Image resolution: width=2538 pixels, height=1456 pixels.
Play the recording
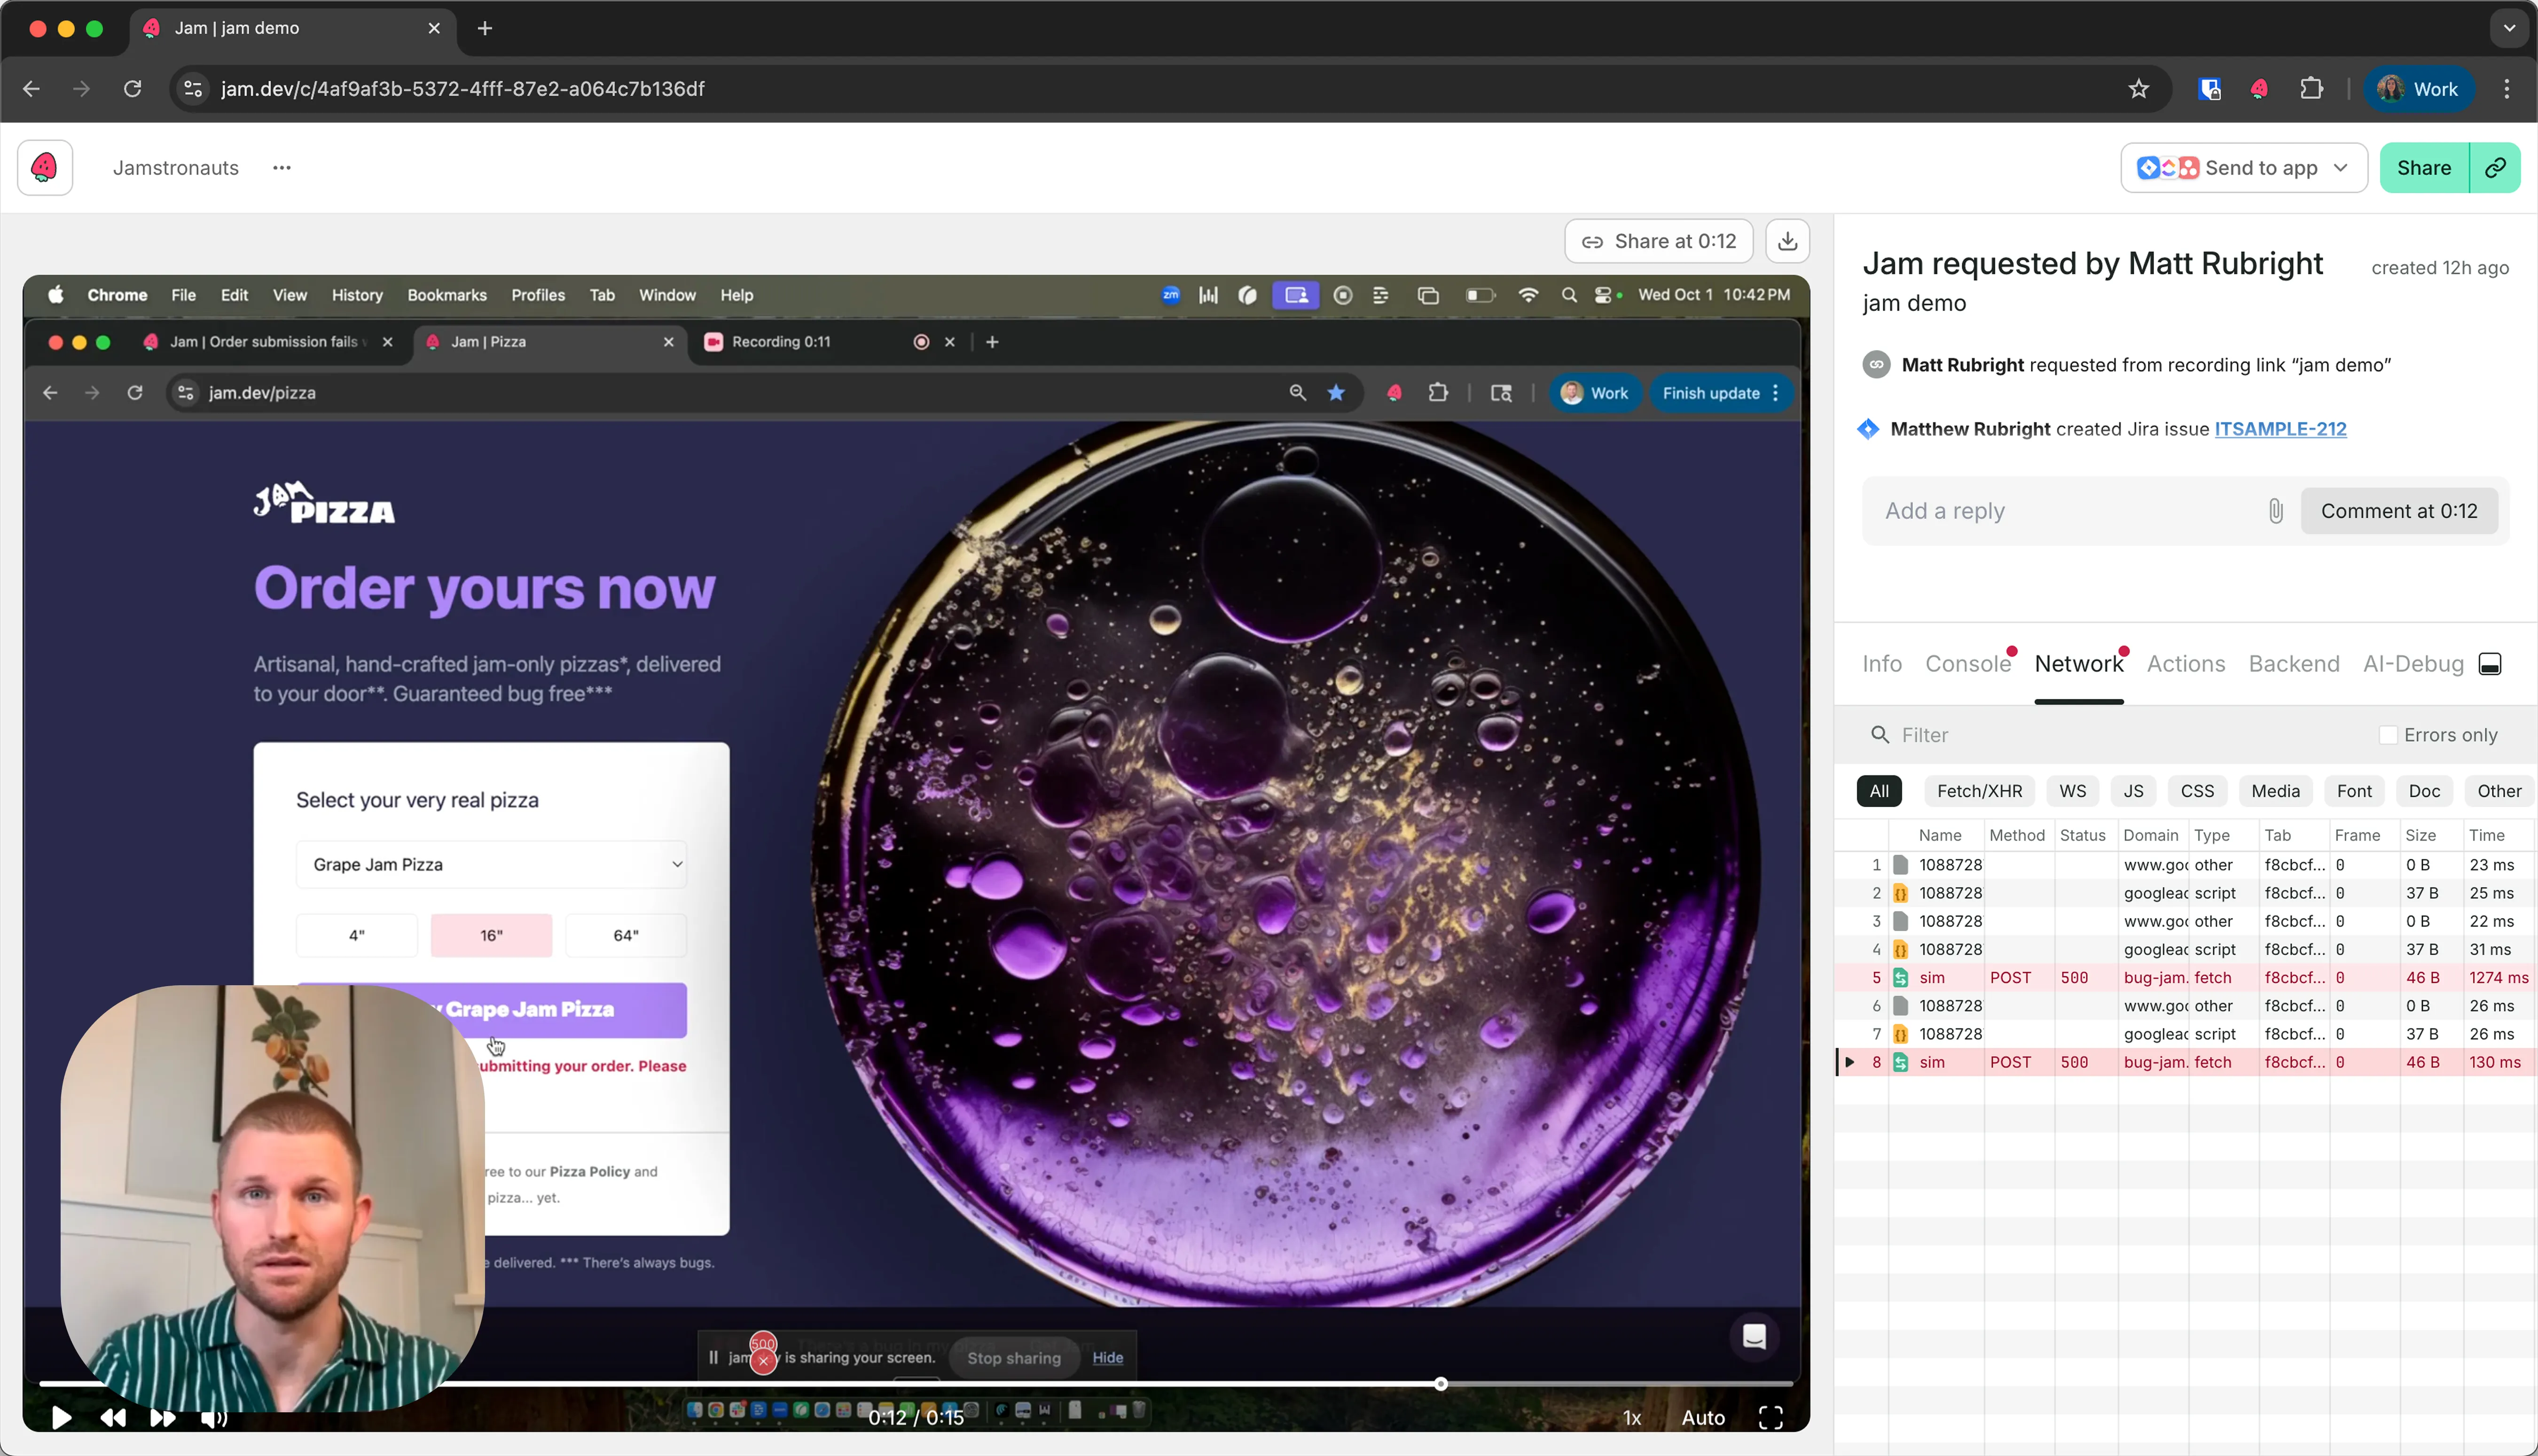(x=61, y=1418)
